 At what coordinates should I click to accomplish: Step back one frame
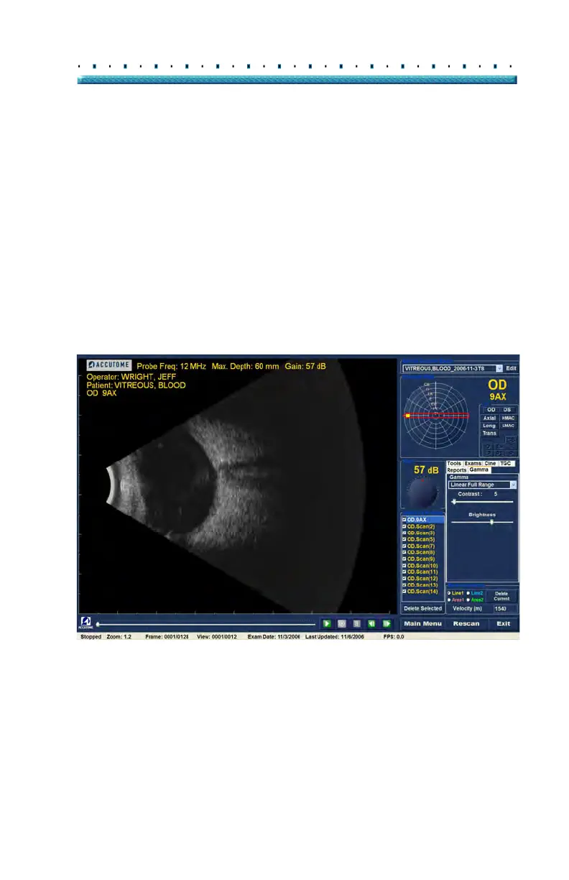[371, 624]
